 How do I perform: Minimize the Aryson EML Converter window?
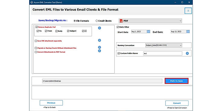(176, 2)
